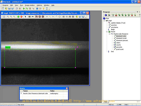Click the Run continuously icon in main toolbar

(x=27, y=9)
